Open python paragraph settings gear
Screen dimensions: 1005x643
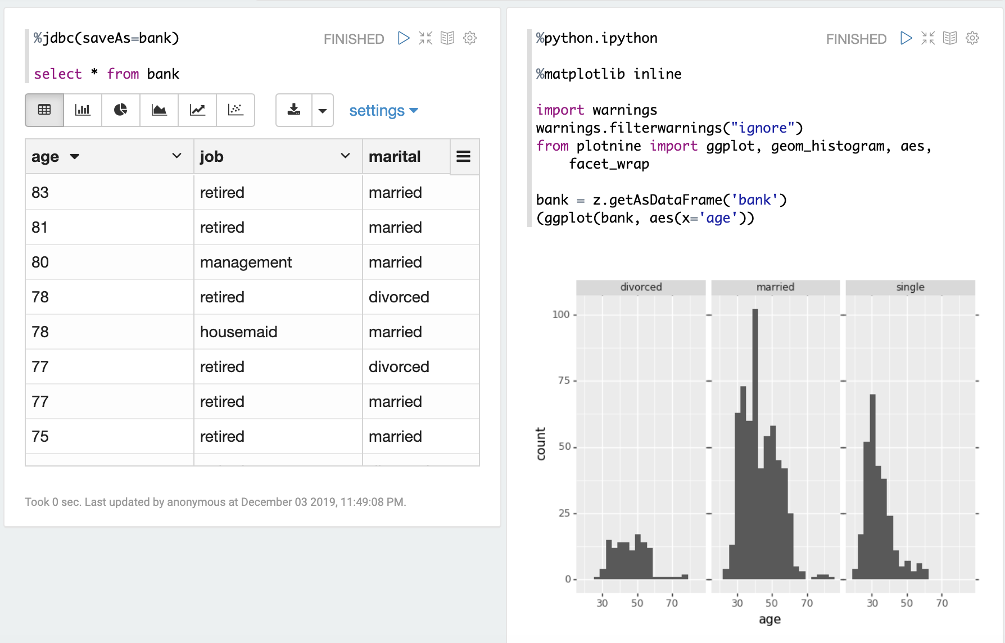pos(972,38)
